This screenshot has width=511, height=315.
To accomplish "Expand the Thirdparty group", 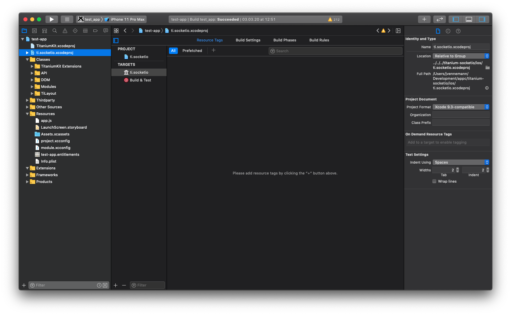I will 27,100.
